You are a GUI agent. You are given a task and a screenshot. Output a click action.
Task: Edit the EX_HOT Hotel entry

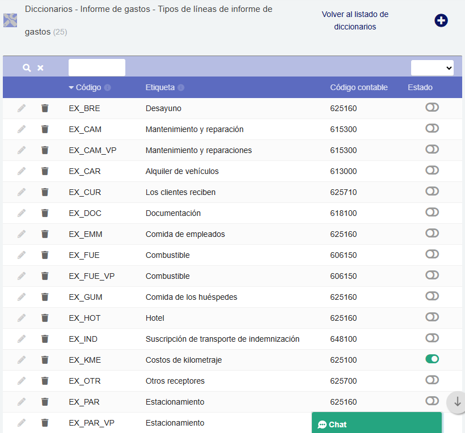point(22,317)
